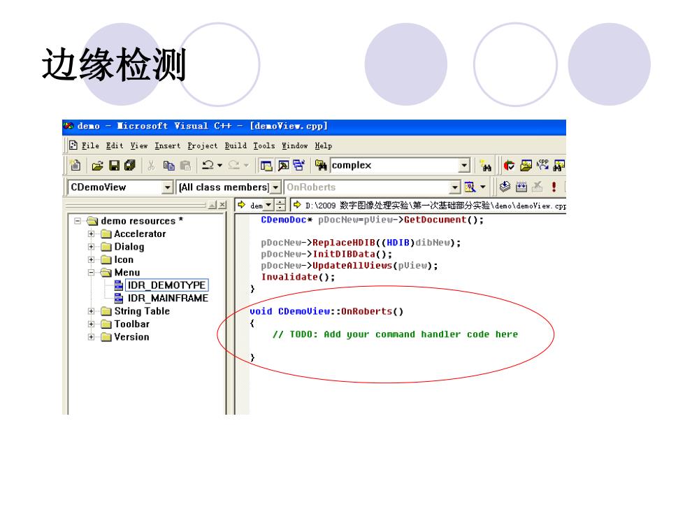The width and height of the screenshot is (685, 514).
Task: Open the Insert menu
Action: click(x=167, y=145)
